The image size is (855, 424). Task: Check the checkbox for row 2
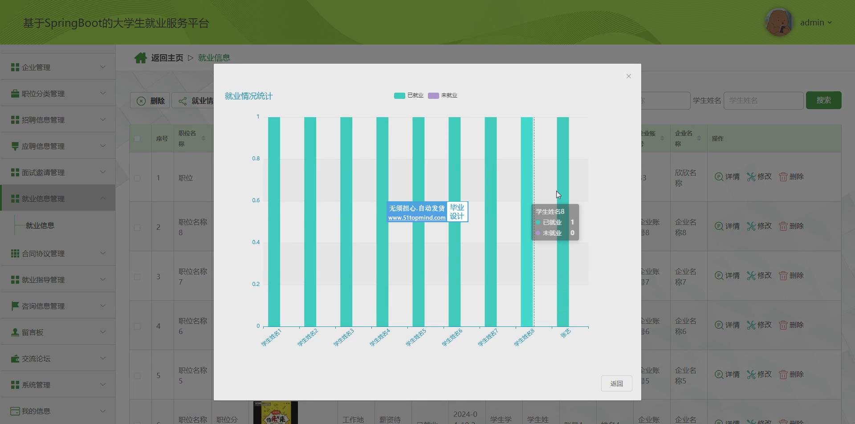pos(137,227)
